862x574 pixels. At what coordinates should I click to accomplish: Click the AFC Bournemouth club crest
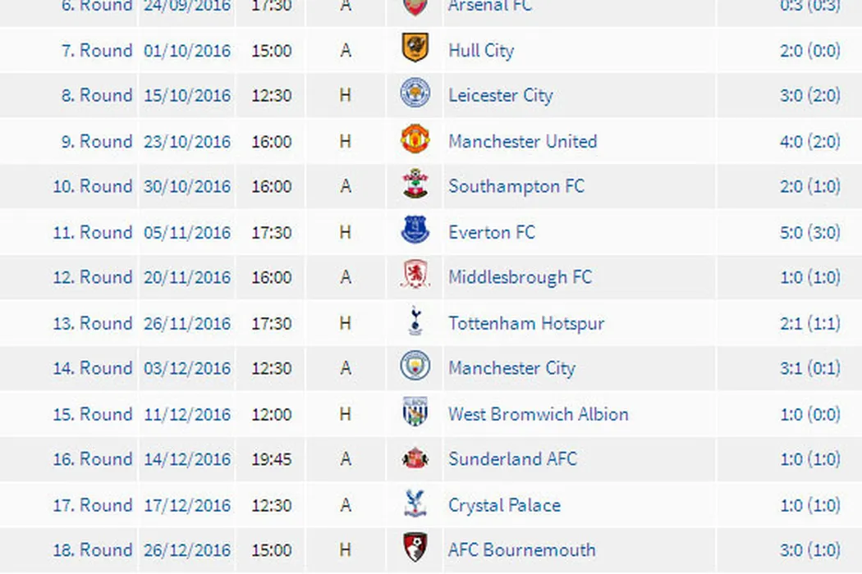tap(415, 549)
